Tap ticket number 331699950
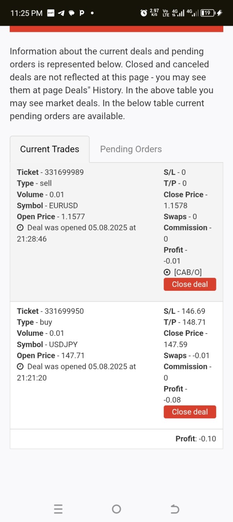This screenshot has height=522, width=233. click(64, 311)
